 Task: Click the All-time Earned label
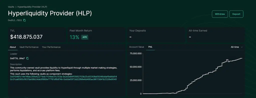[x=198, y=30]
